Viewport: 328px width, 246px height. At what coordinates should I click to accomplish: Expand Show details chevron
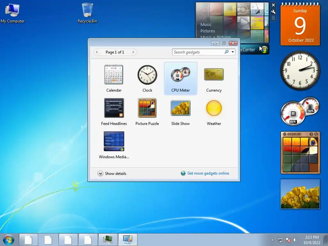(x=100, y=173)
